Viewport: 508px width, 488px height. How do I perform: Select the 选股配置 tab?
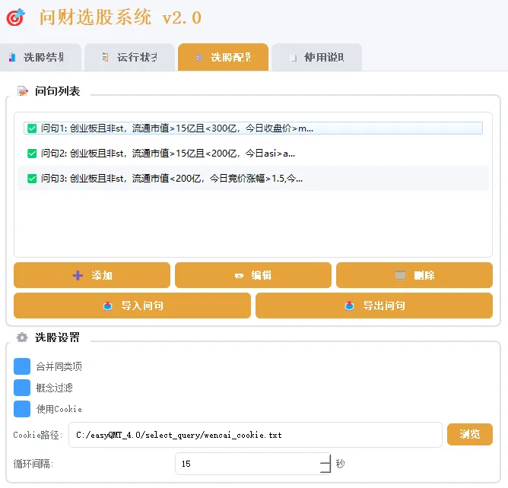[x=224, y=57]
